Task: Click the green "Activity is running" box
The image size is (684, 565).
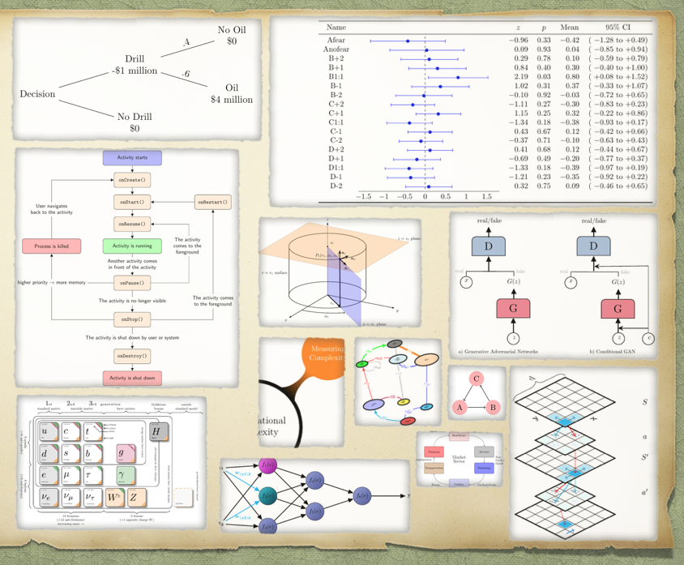Action: (132, 246)
